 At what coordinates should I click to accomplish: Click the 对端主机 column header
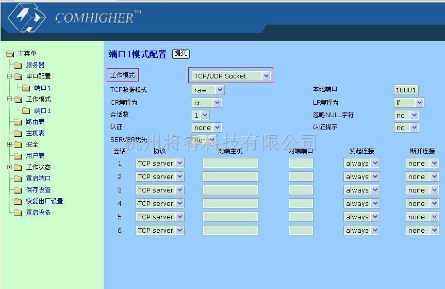click(230, 151)
